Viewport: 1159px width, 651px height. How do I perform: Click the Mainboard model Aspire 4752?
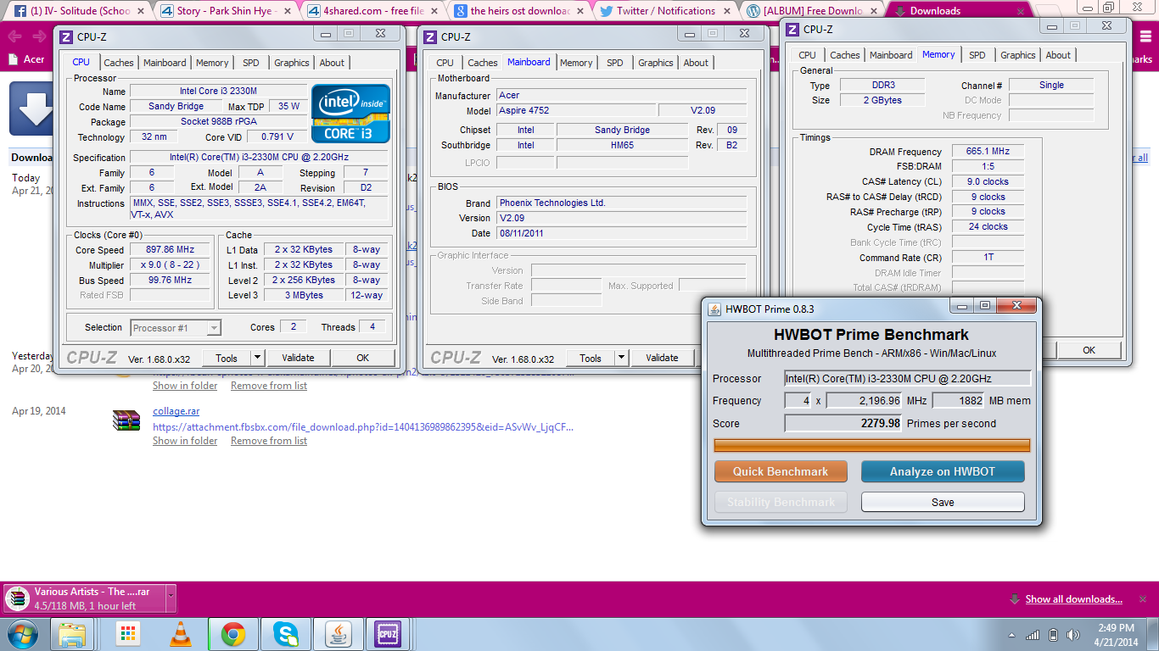pyautogui.click(x=577, y=111)
